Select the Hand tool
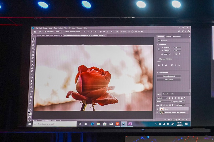The height and width of the screenshot is (142, 214). (30, 100)
